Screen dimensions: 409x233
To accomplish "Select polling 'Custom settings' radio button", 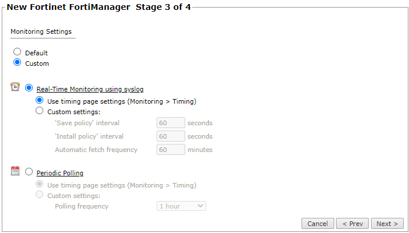I will click(40, 195).
